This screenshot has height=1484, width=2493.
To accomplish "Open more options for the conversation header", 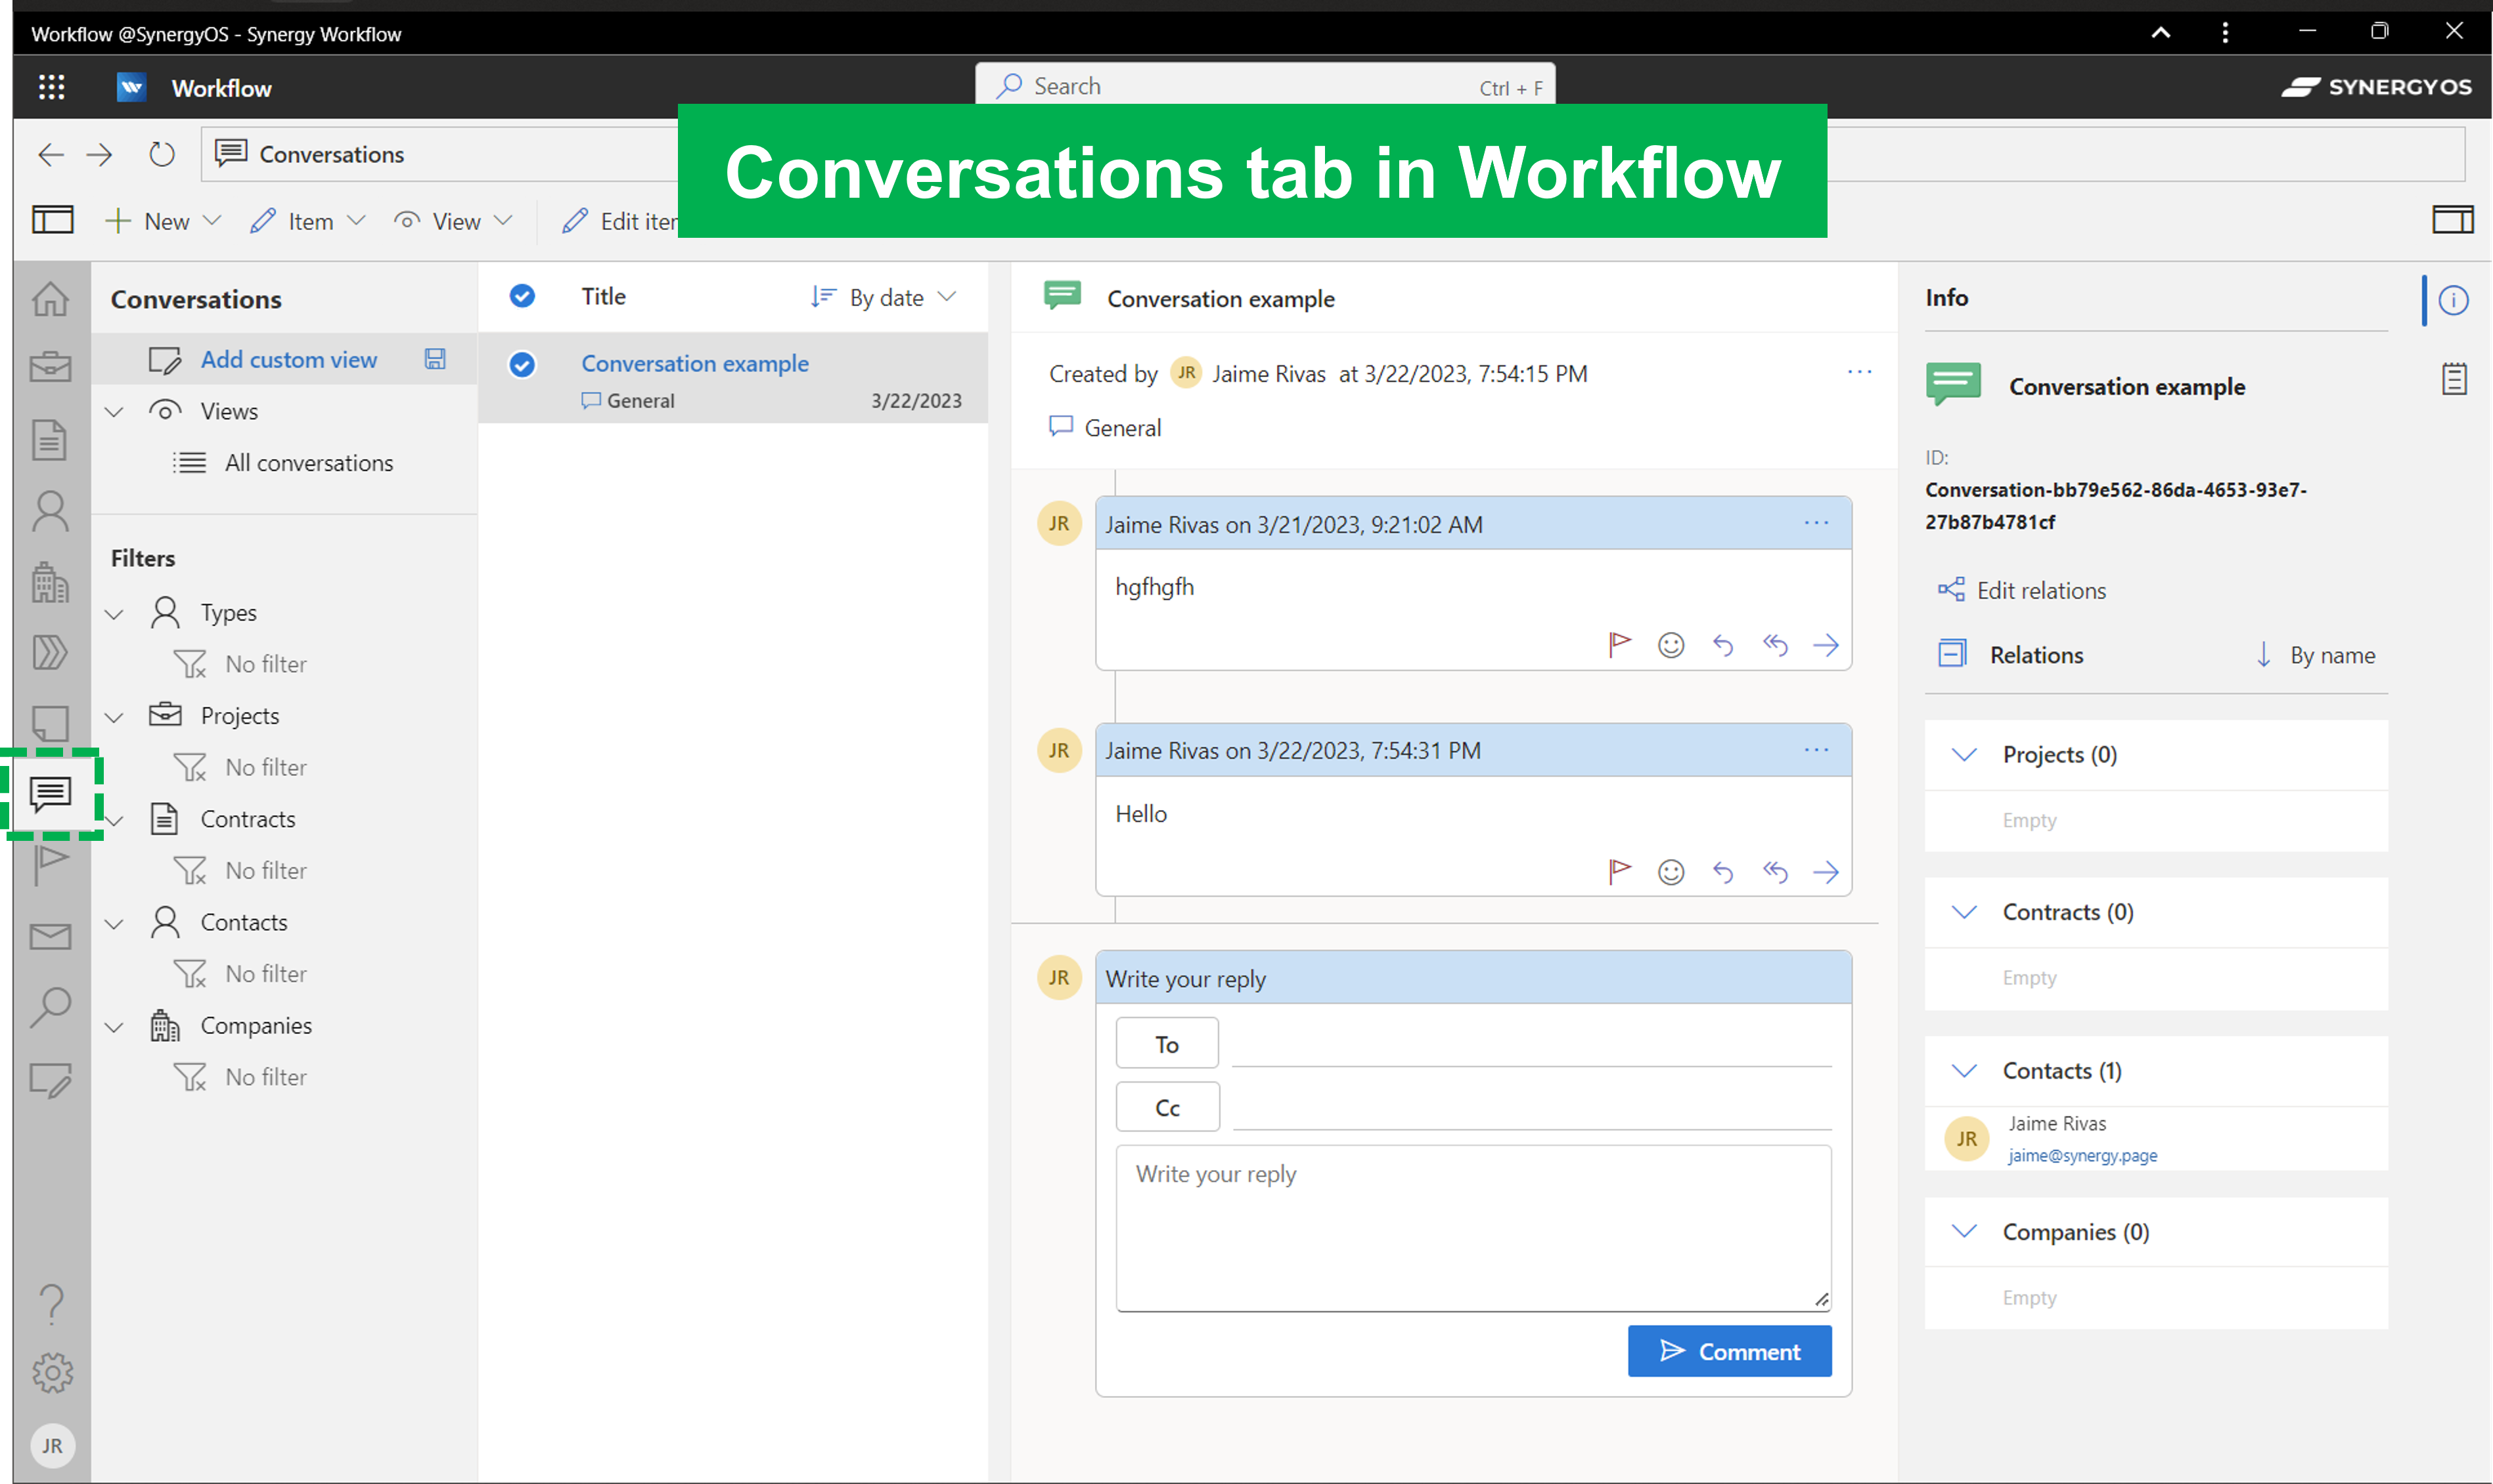I will (1859, 372).
